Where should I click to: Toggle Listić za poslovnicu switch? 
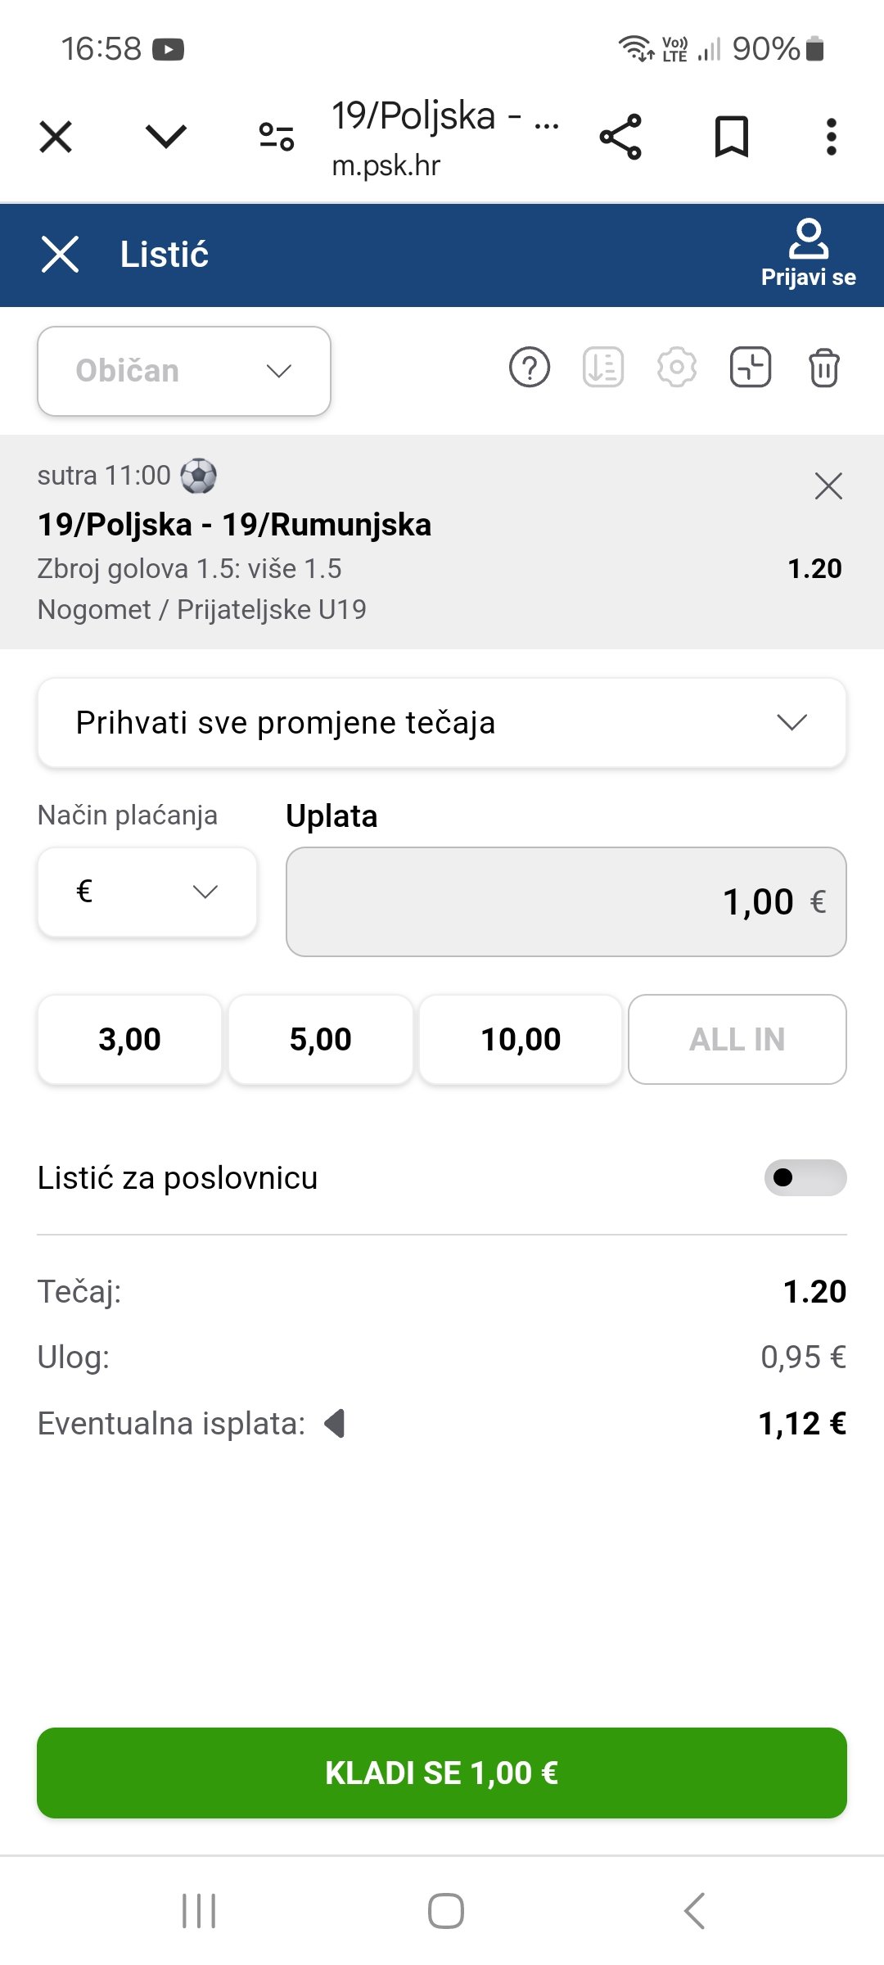805,1177
